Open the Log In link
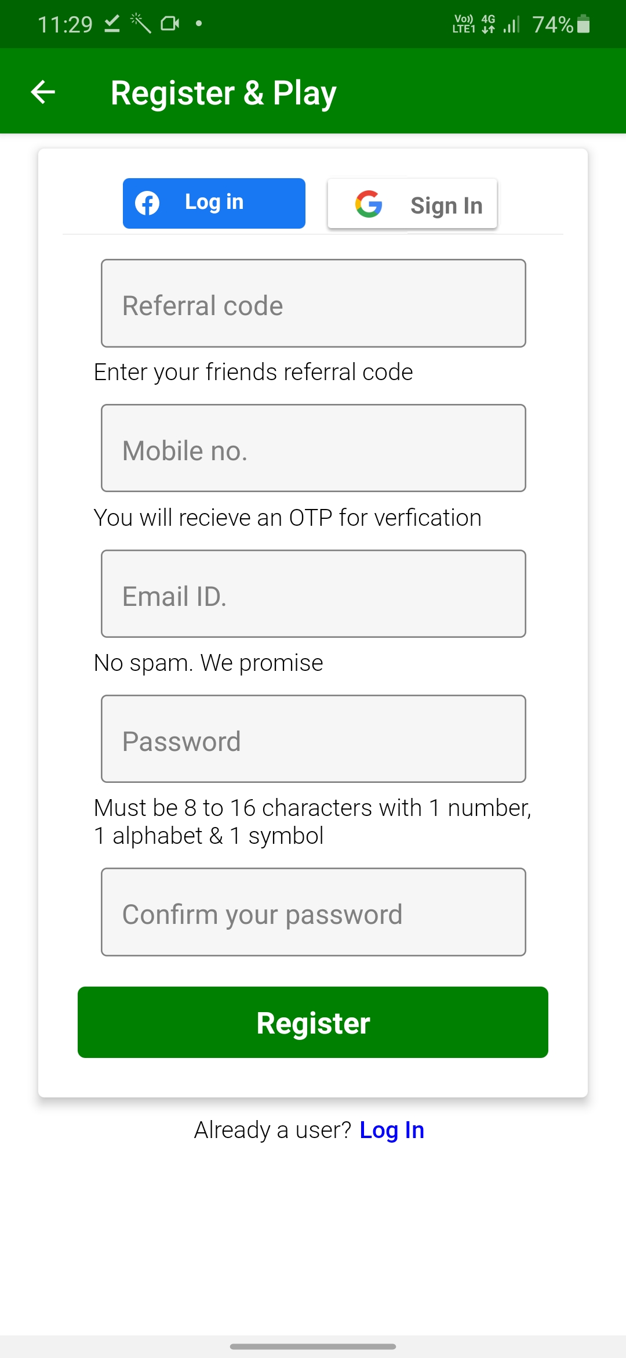 click(392, 1130)
